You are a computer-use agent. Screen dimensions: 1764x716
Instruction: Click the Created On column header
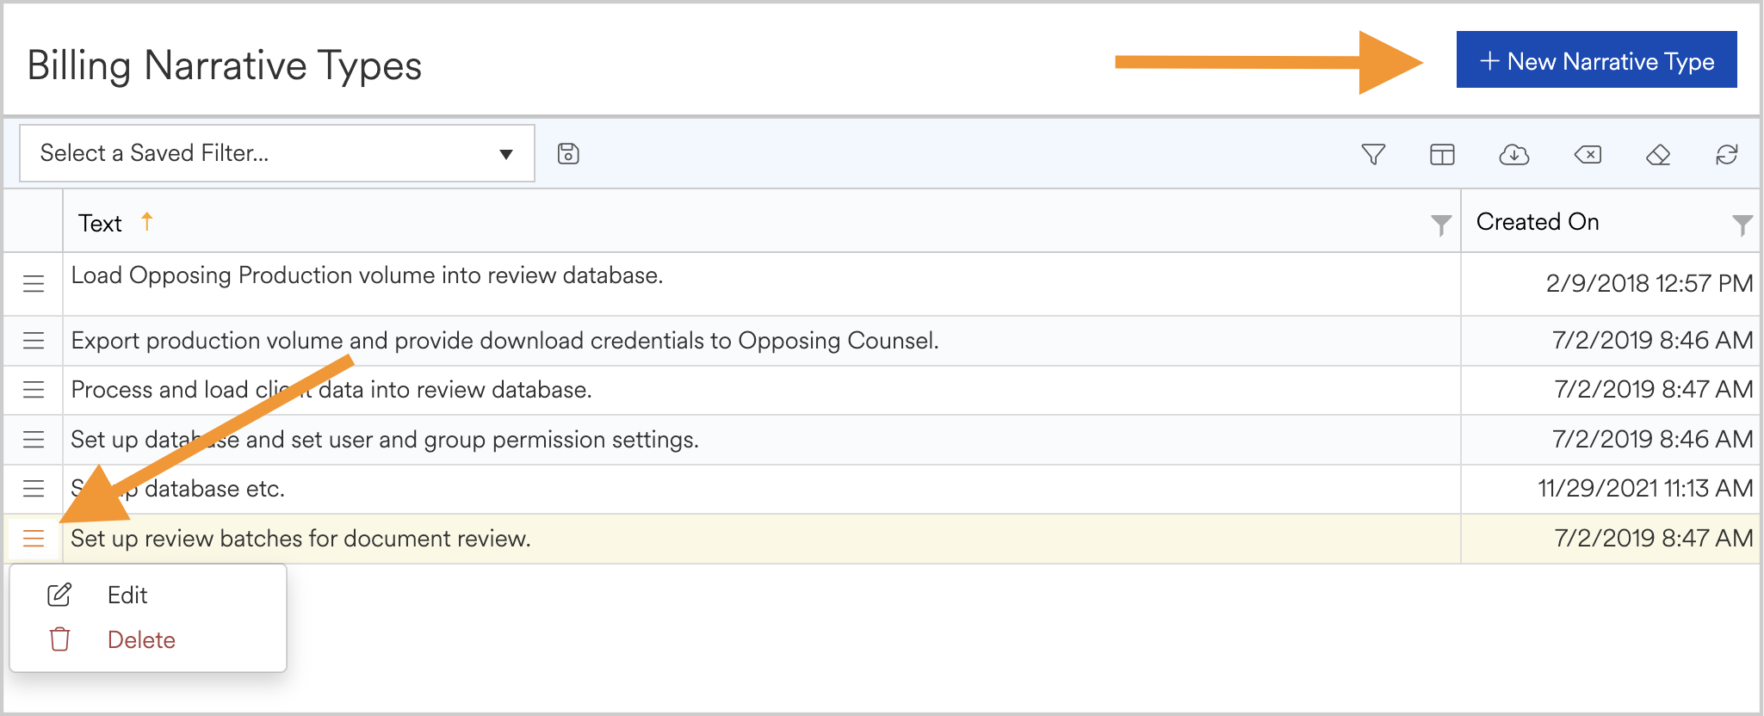(1538, 222)
